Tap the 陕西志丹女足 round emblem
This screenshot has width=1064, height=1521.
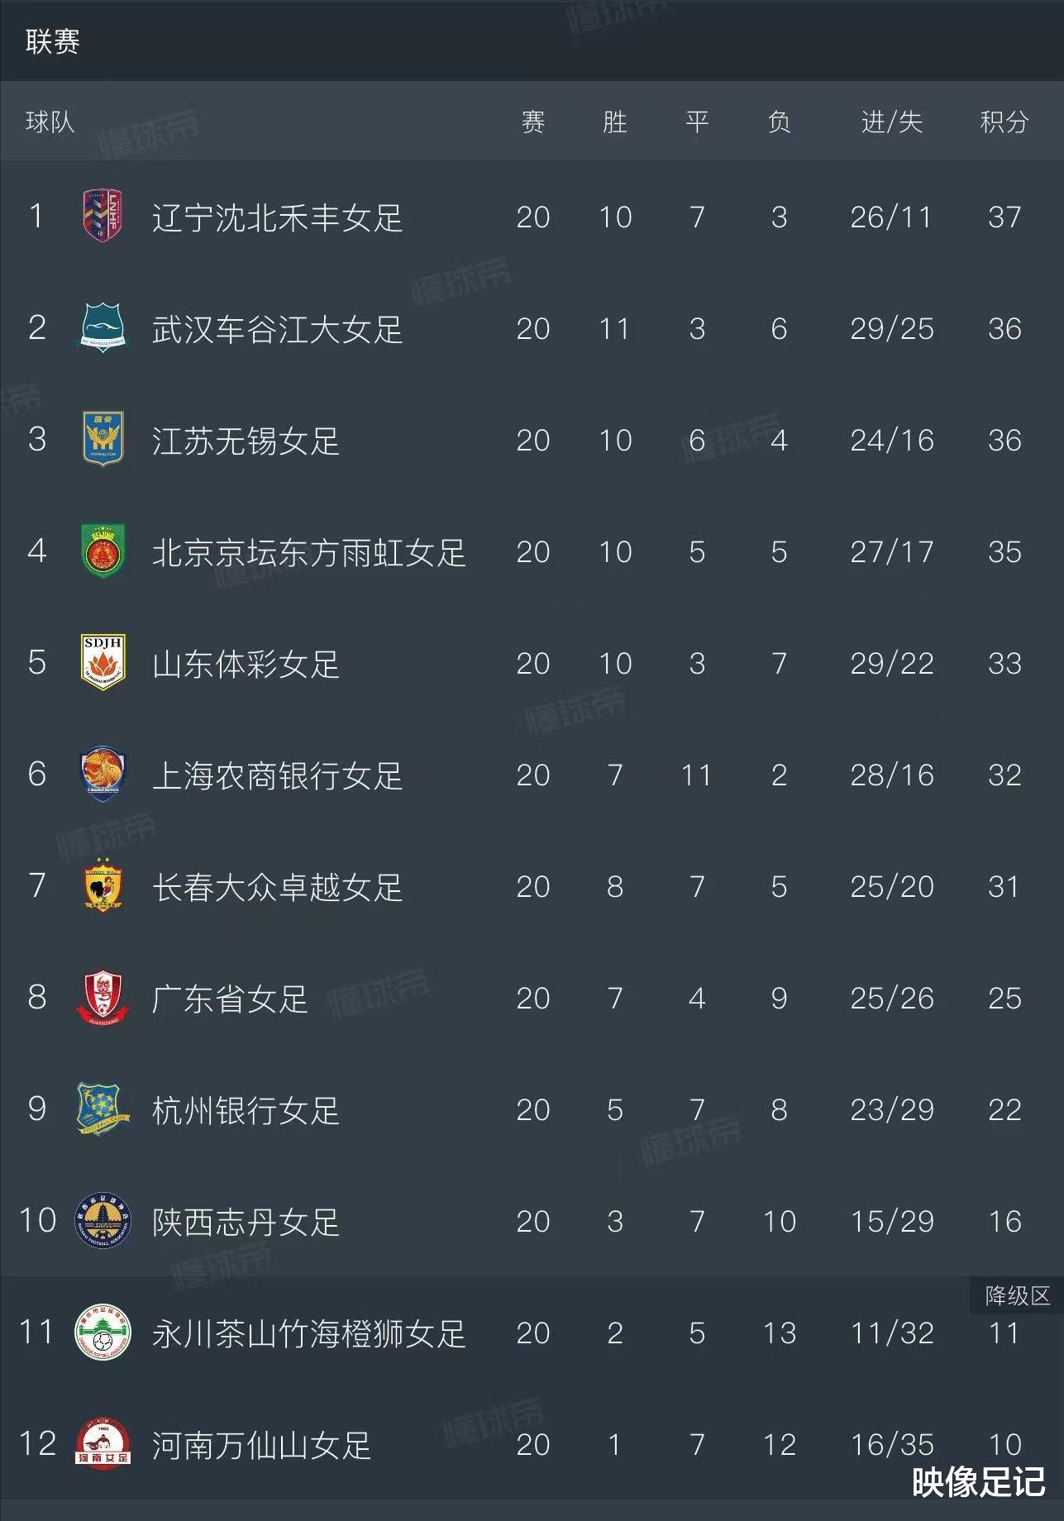pos(103,1220)
